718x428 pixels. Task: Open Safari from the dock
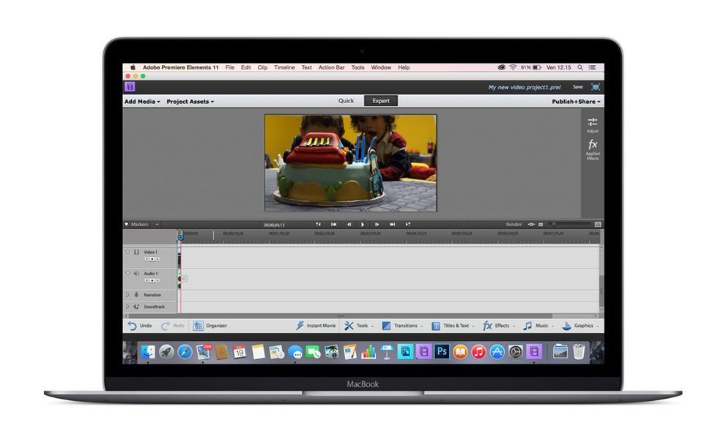[x=185, y=352]
